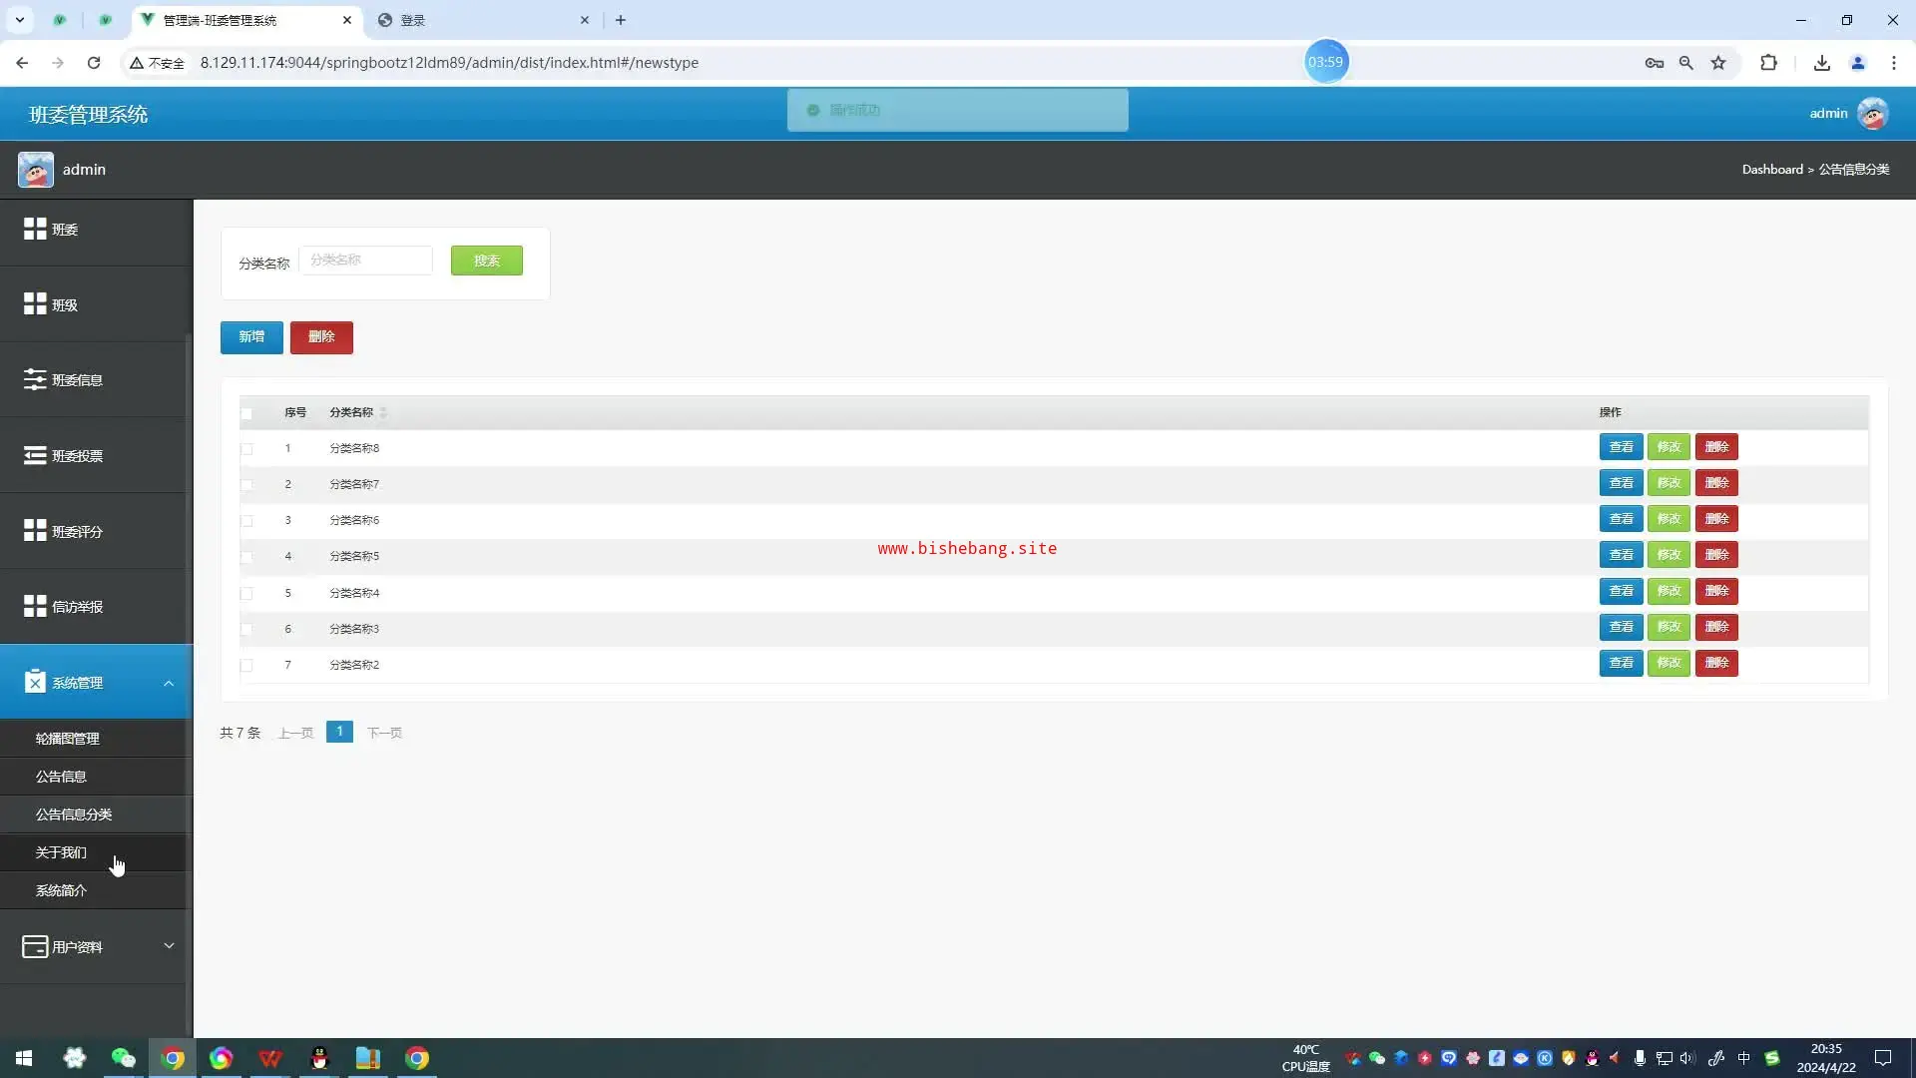The height and width of the screenshot is (1078, 1916).
Task: Open the browser extensions puzzle icon
Action: coord(1768,63)
